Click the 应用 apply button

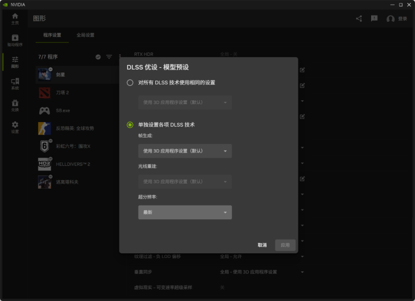click(x=285, y=245)
